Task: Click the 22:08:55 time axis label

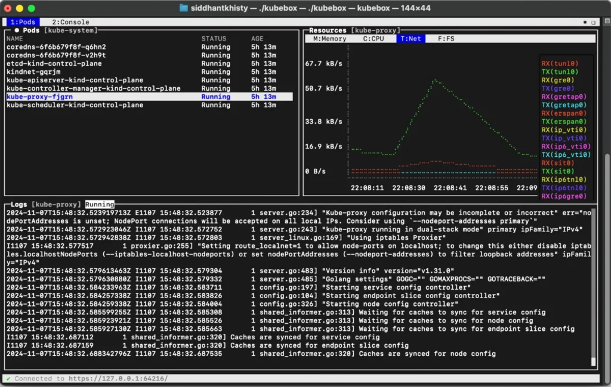Action: coord(492,188)
